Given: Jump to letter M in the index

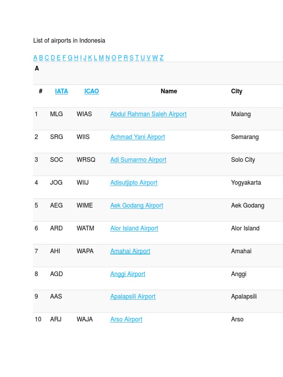Looking at the screenshot, I should [101, 58].
